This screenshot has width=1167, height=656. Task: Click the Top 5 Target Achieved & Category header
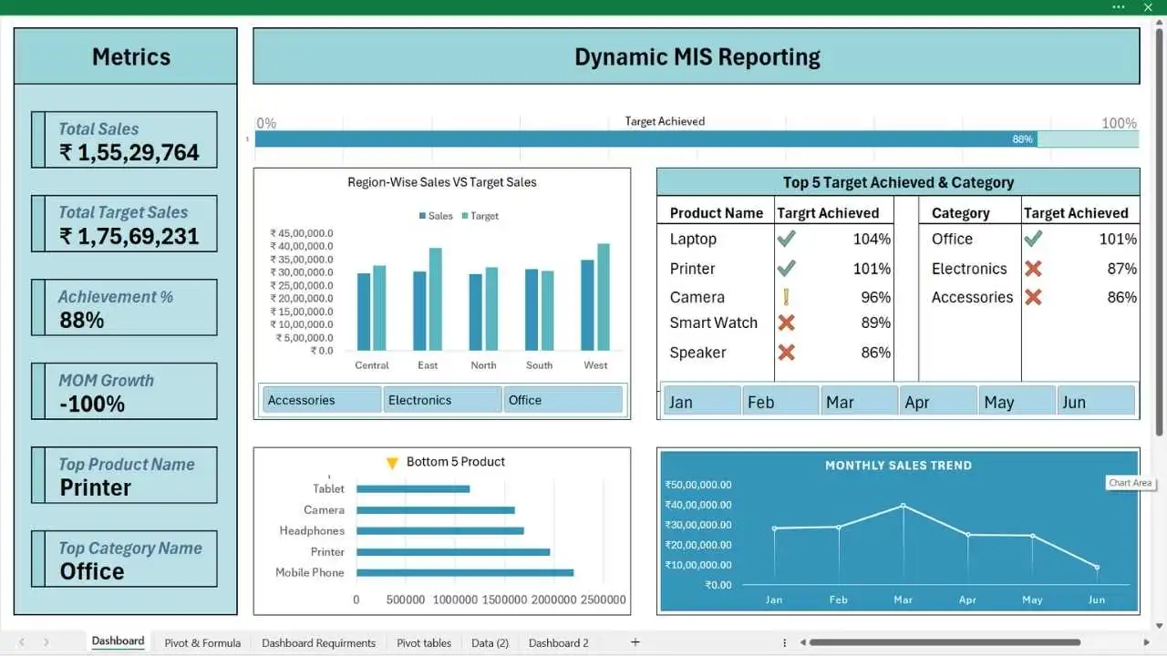[898, 182]
